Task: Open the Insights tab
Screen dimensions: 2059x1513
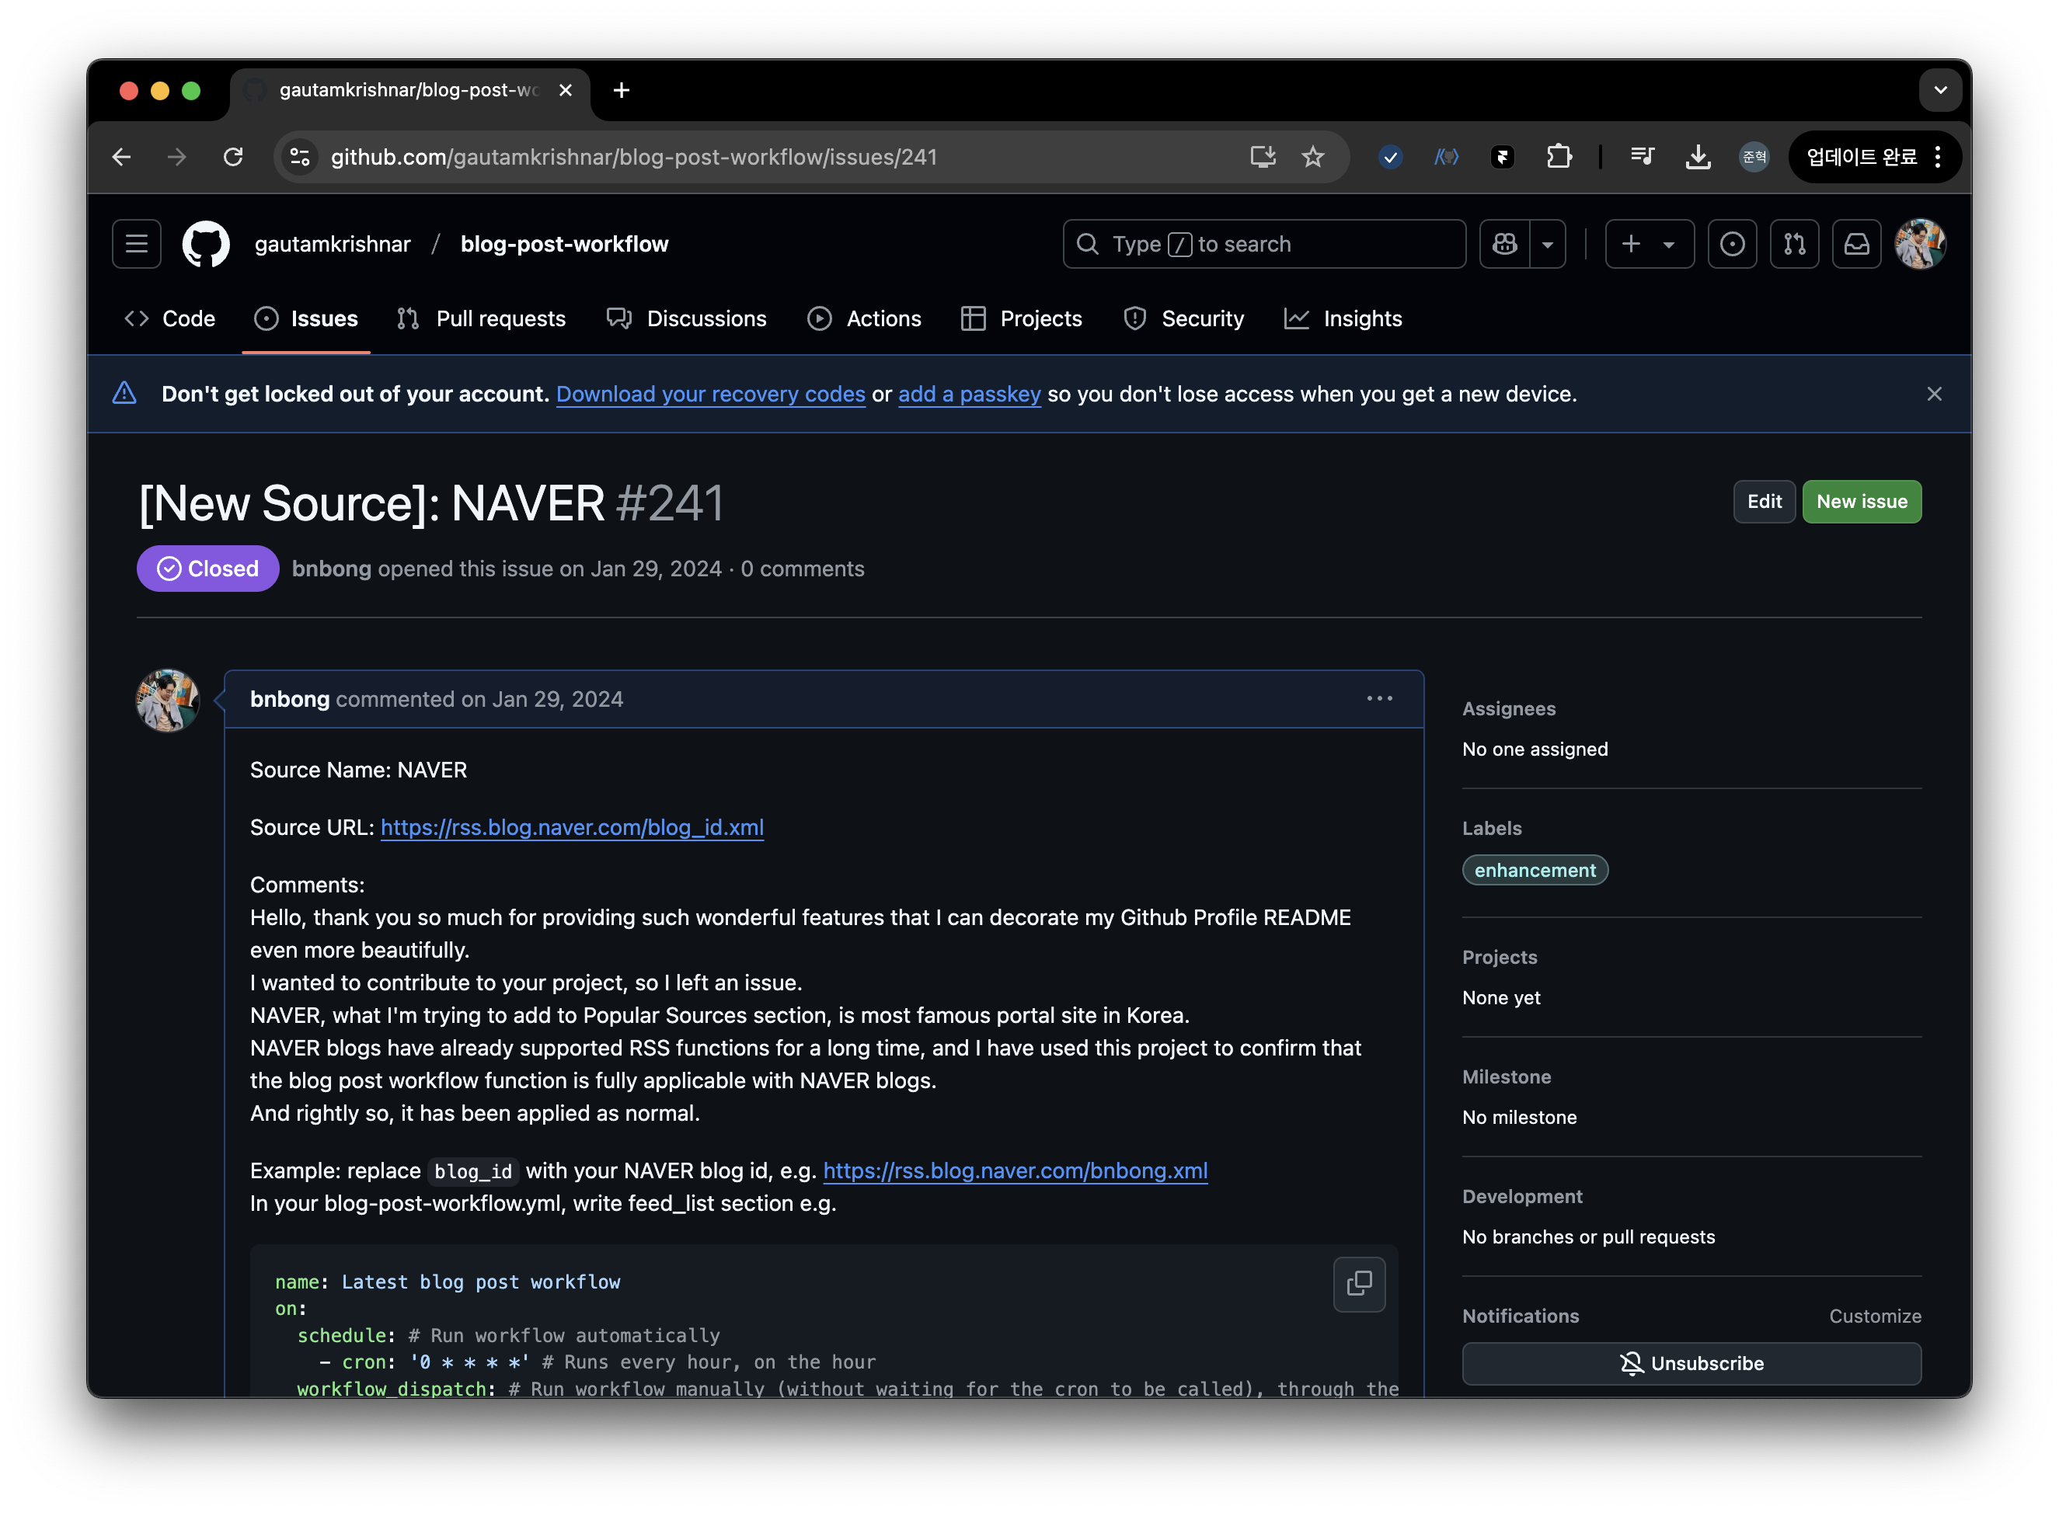Action: pos(1343,318)
